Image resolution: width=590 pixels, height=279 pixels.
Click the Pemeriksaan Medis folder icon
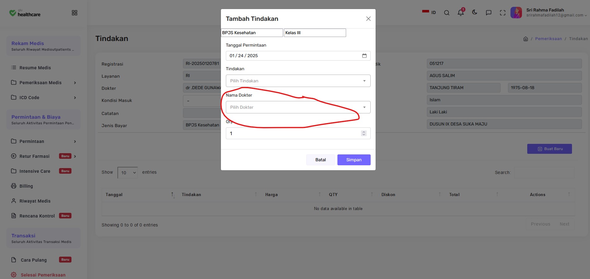click(14, 82)
